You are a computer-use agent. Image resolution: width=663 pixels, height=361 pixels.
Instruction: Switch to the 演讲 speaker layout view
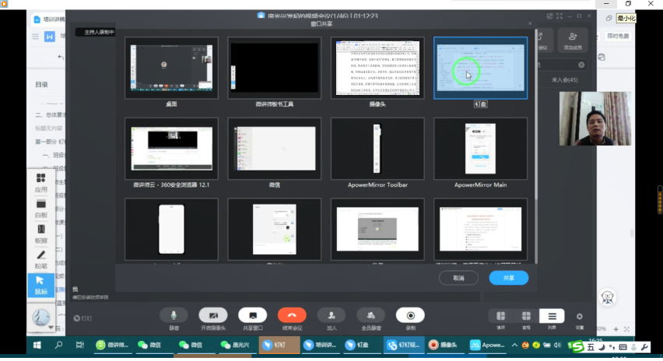501,316
